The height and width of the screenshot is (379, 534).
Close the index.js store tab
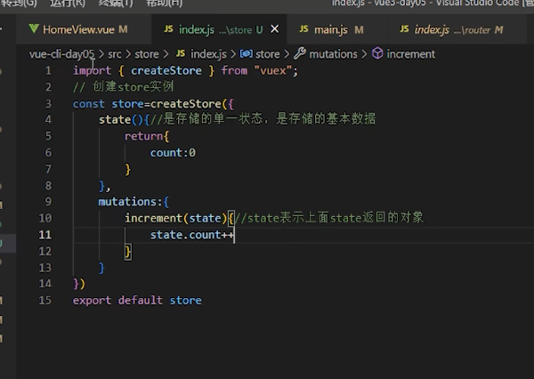click(x=274, y=29)
